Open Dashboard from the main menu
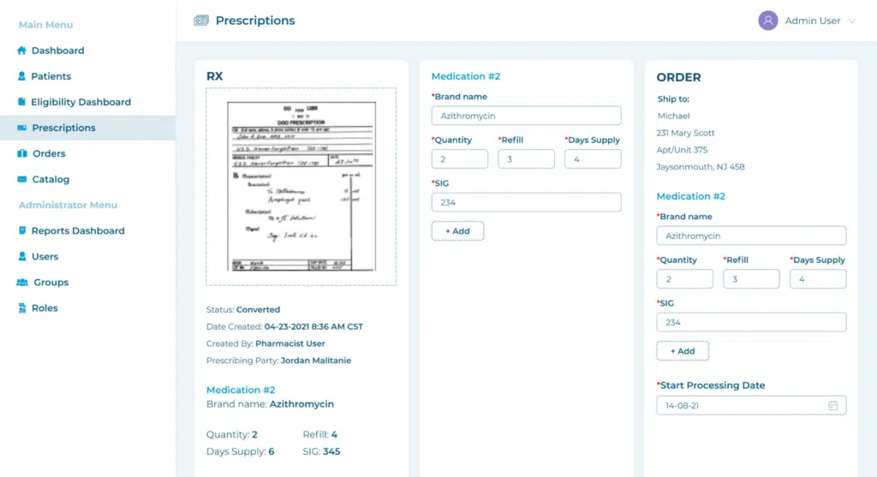The image size is (877, 477). [x=57, y=51]
